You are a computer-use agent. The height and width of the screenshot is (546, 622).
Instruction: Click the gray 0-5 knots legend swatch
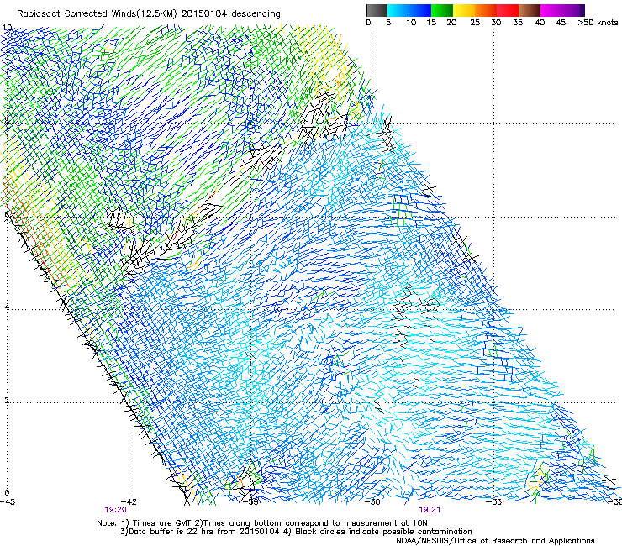pyautogui.click(x=377, y=10)
